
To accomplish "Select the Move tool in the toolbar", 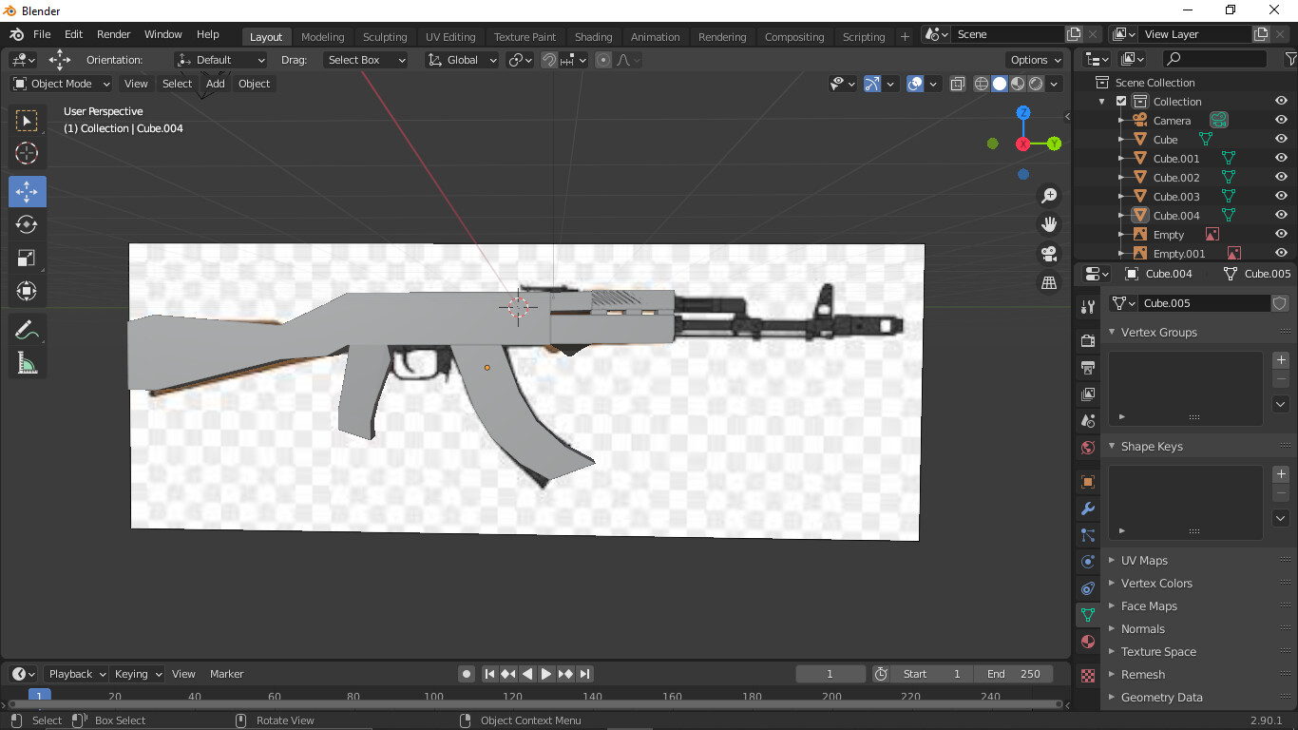I will [27, 191].
